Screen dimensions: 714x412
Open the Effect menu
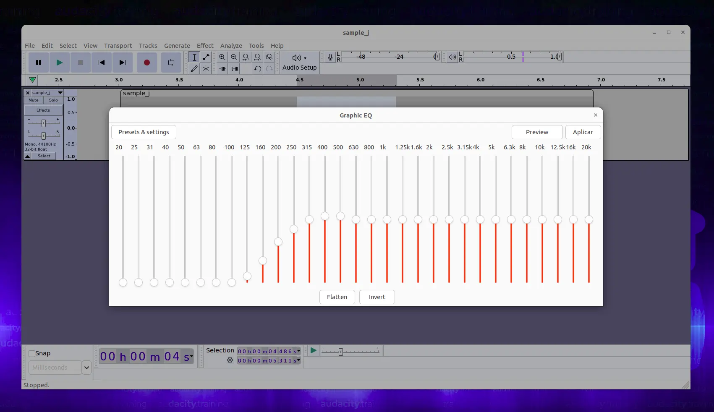click(x=205, y=46)
